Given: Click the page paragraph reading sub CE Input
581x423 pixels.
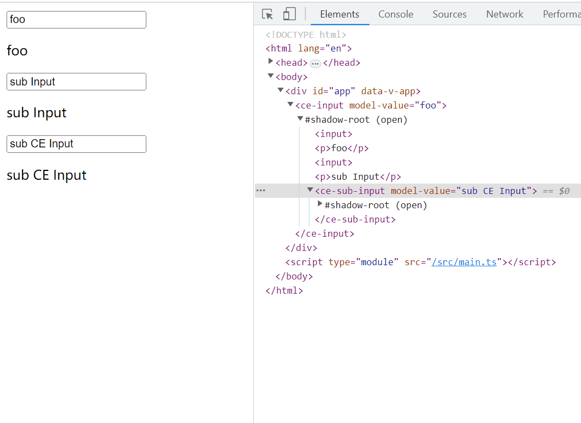Looking at the screenshot, I should tap(47, 175).
